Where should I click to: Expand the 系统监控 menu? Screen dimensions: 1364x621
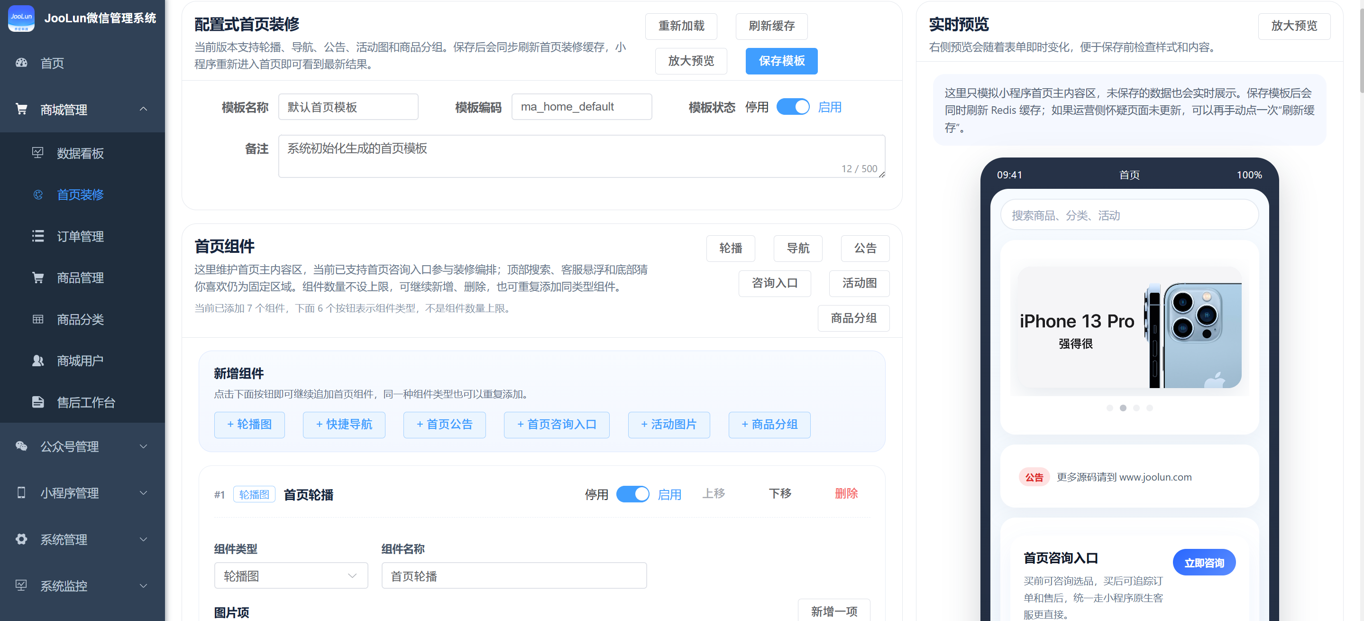(x=82, y=585)
